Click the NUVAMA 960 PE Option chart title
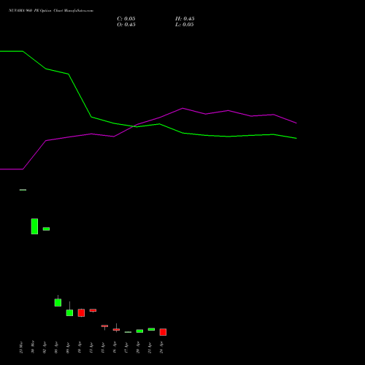This screenshot has width=365, height=365. coord(51,10)
